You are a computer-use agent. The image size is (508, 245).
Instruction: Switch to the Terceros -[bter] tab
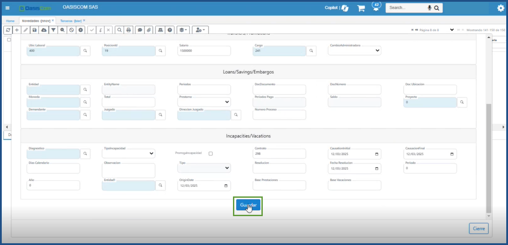pos(71,21)
